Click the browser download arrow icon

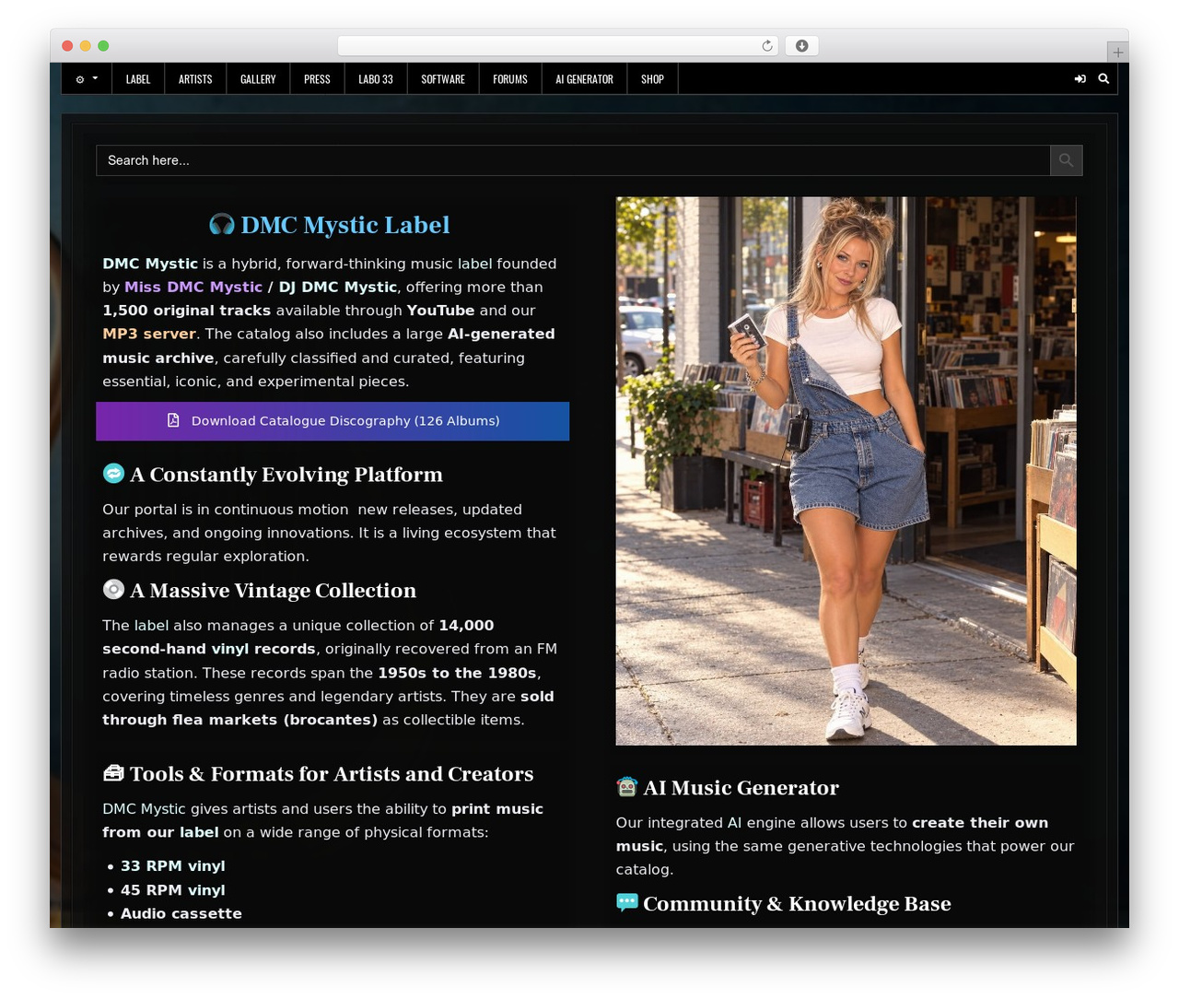coord(802,46)
